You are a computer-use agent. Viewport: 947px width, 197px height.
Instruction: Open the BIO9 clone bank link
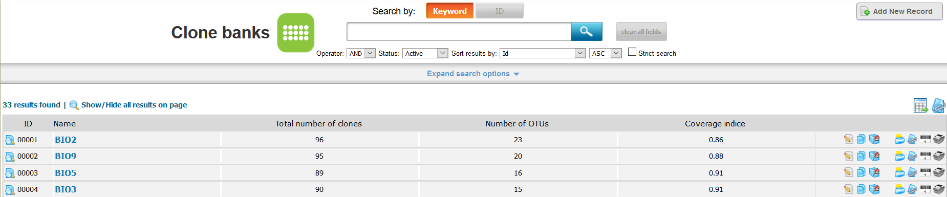tap(66, 156)
